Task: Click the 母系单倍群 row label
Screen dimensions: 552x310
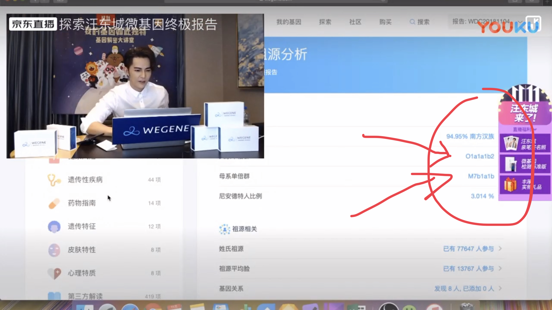Action: pyautogui.click(x=234, y=176)
